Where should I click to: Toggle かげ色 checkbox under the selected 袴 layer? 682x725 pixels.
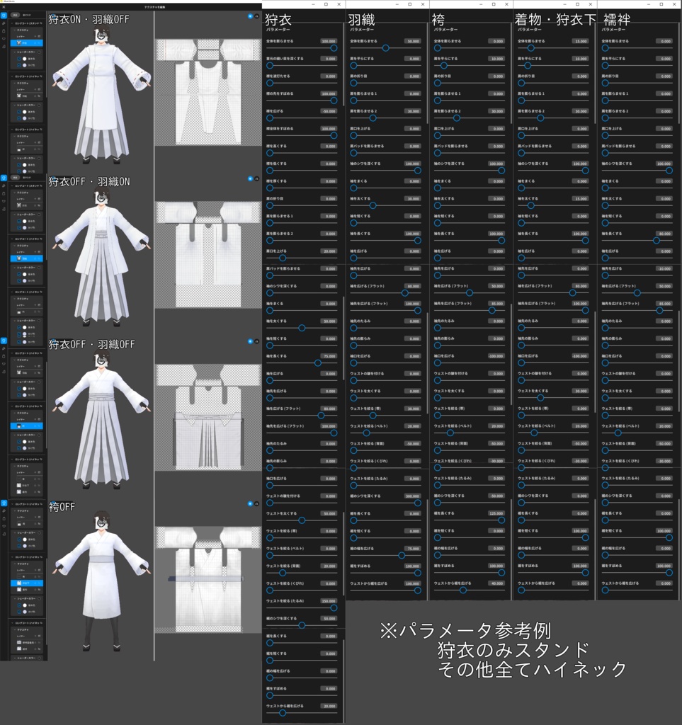(19, 448)
